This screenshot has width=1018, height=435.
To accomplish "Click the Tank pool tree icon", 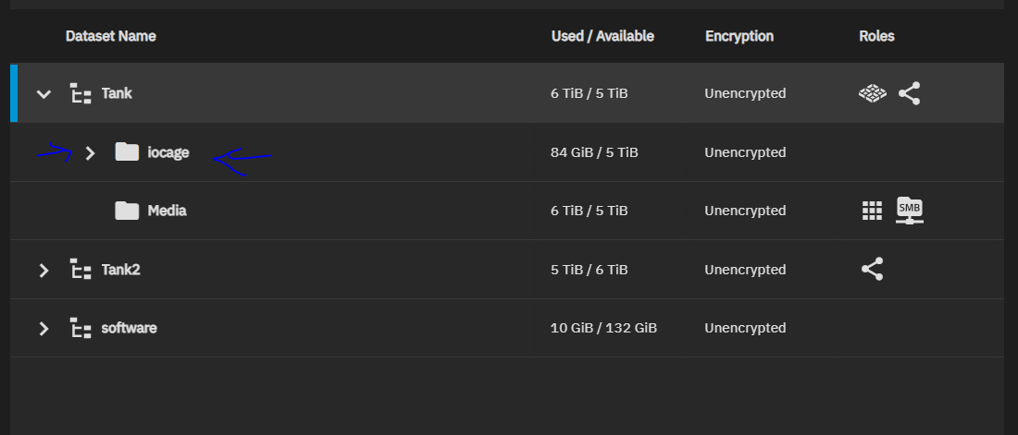I will click(x=81, y=93).
